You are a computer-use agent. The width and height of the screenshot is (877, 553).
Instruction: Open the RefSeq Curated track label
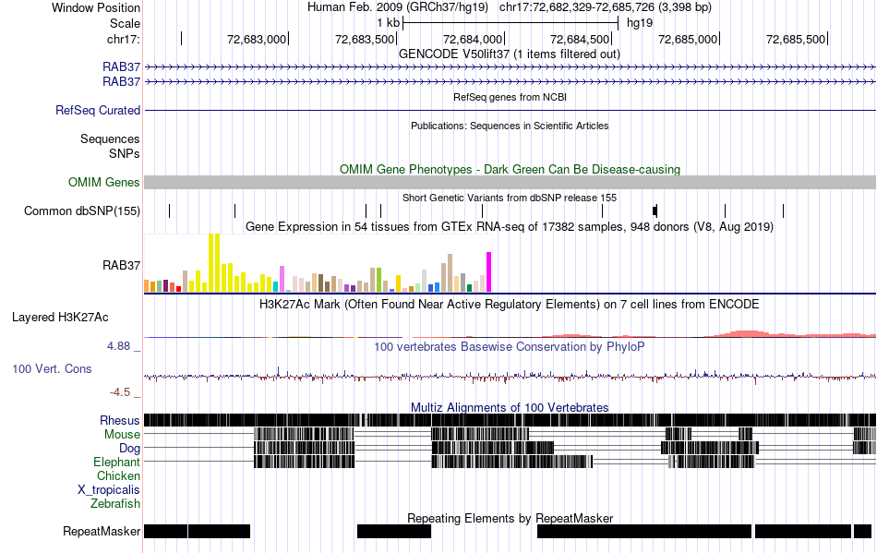click(98, 110)
